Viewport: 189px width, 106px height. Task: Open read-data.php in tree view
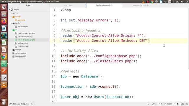click(x=23, y=47)
